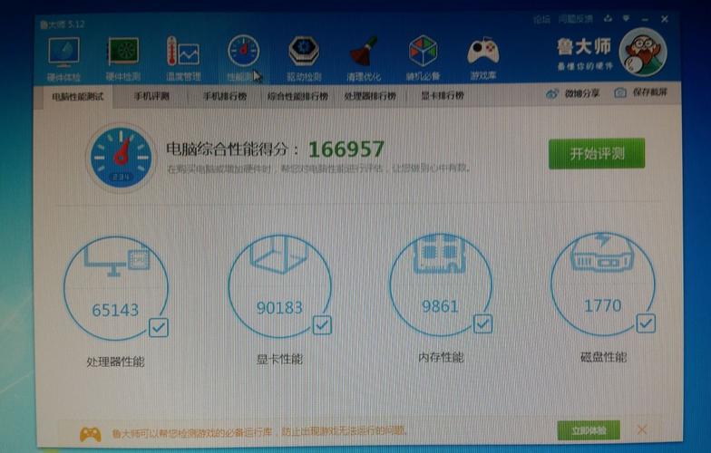Switch to the 手机评测 tab
Image resolution: width=711 pixels, height=453 pixels.
151,96
